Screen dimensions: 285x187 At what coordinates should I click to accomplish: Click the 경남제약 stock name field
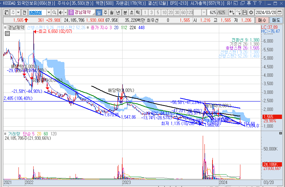pos(82,12)
